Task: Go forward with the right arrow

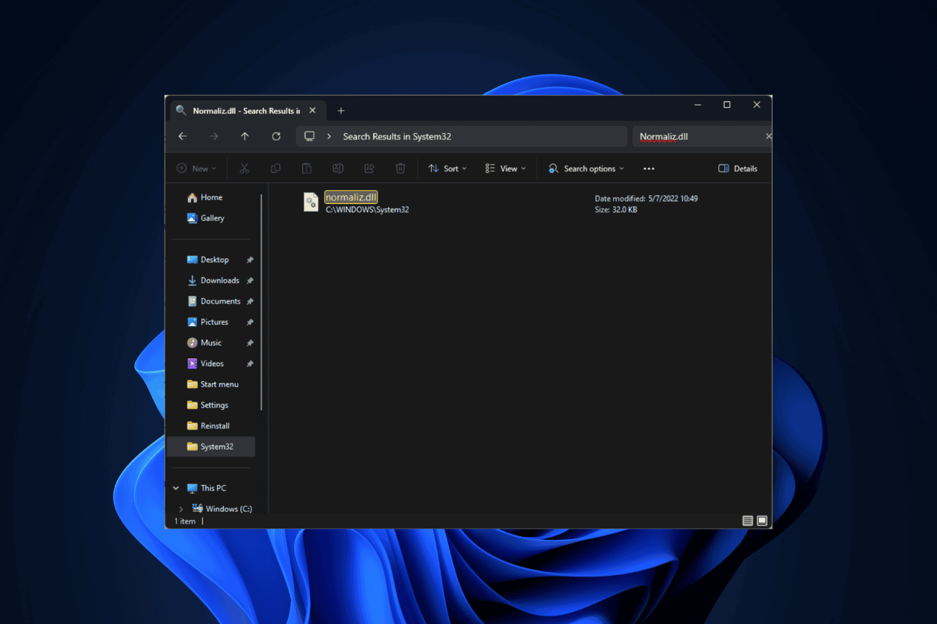Action: coord(214,136)
